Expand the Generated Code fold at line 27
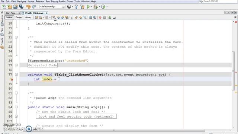 point(16,65)
